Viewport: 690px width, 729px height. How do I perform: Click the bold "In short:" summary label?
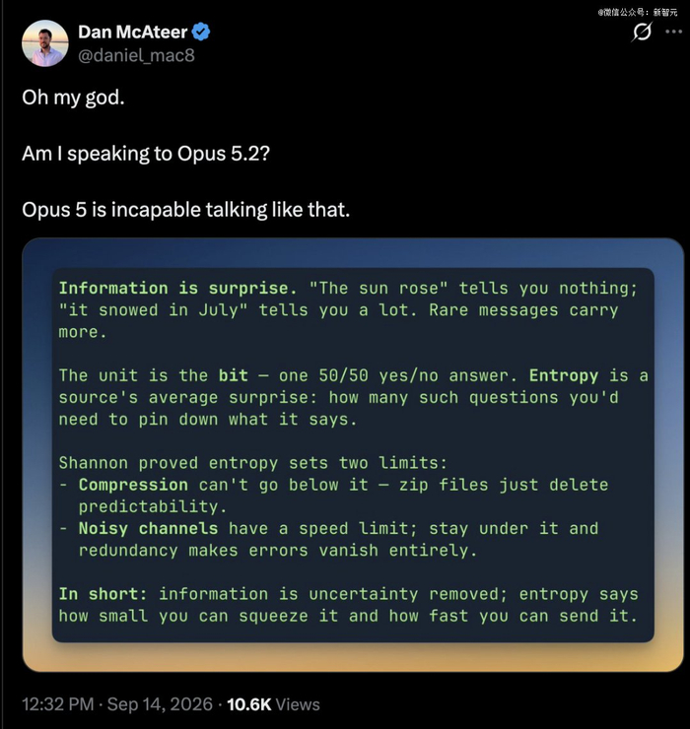pyautogui.click(x=103, y=594)
